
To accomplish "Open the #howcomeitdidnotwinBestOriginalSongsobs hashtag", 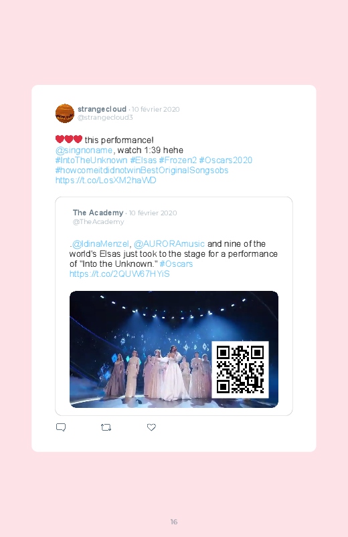I will (x=142, y=171).
